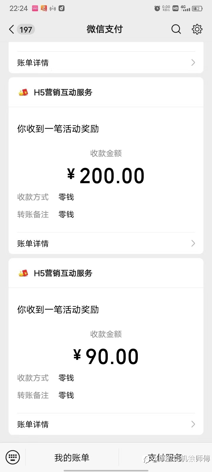Tap red envelope icon on 200.00 card

click(x=23, y=92)
